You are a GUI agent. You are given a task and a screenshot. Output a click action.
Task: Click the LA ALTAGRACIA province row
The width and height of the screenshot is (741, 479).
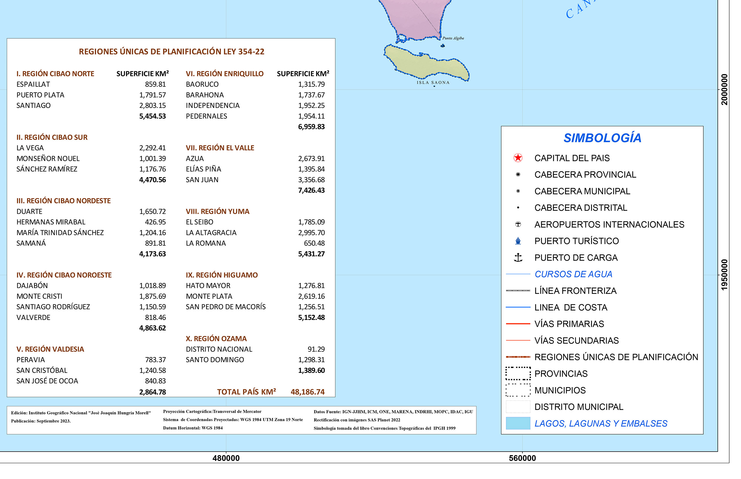(255, 233)
